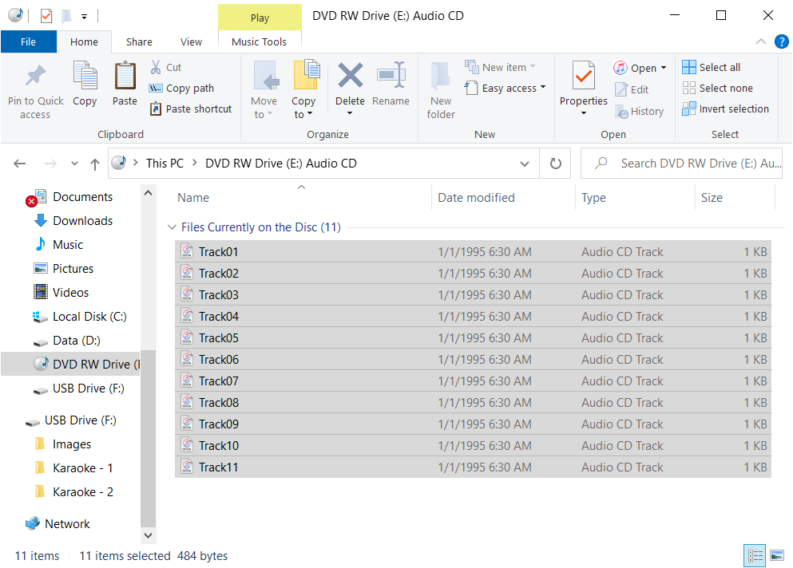Sort by the Size column header
793x568 pixels.
pyautogui.click(x=736, y=198)
